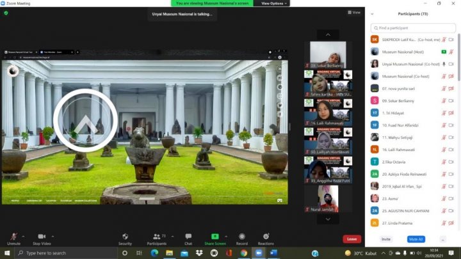Screen dimensions: 461x259
Task: Toggle the Participants panel from toolbar
Action: click(157, 239)
